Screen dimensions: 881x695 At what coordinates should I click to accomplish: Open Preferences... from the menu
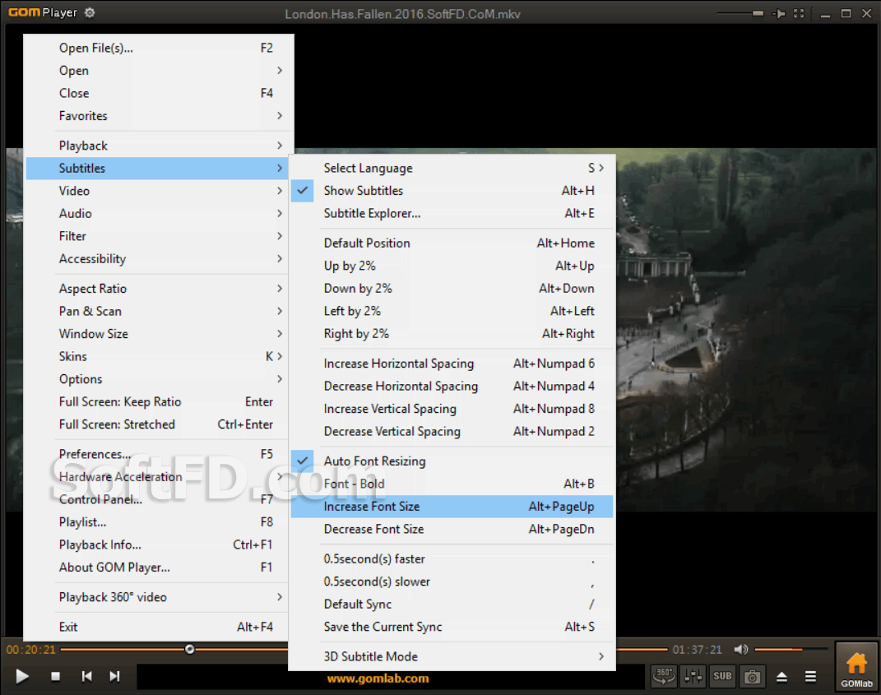pyautogui.click(x=157, y=454)
